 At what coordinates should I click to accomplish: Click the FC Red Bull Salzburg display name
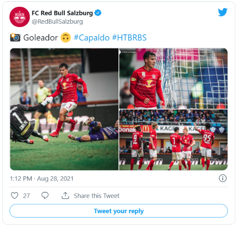pyautogui.click(x=62, y=13)
